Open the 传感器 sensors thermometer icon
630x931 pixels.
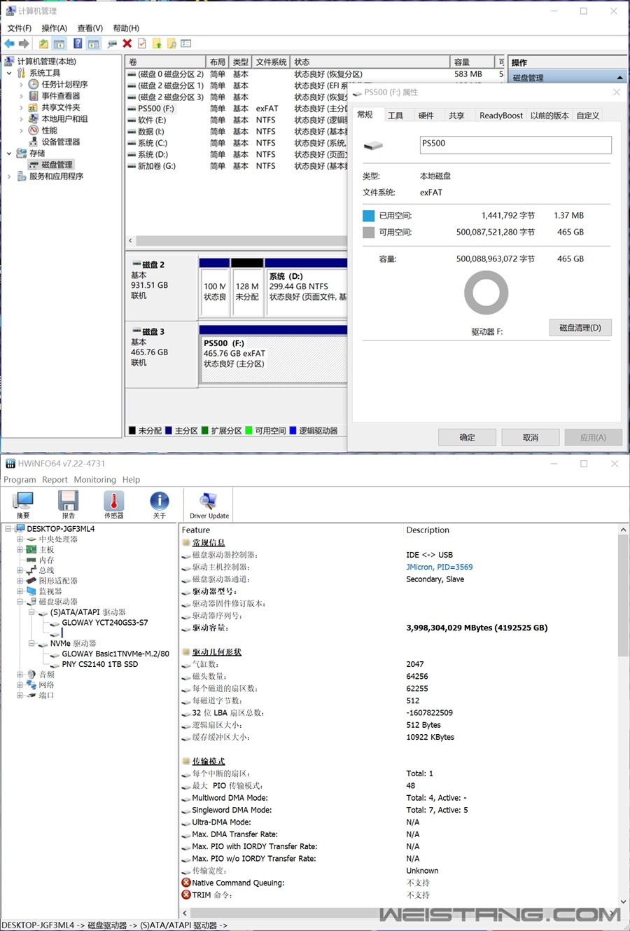click(x=114, y=504)
